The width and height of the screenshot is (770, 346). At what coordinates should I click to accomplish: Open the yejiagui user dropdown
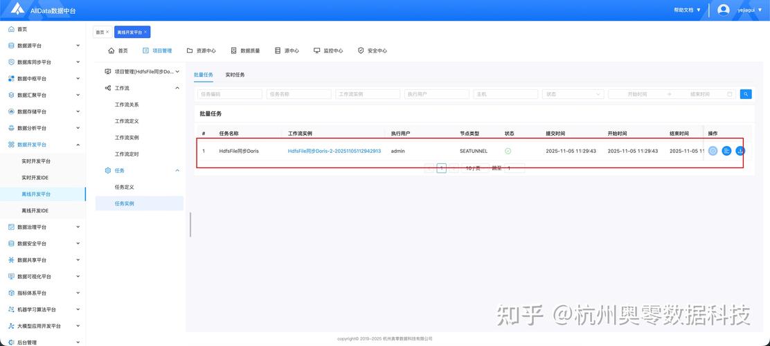(750, 10)
